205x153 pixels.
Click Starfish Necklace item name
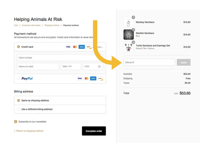[x=145, y=33]
